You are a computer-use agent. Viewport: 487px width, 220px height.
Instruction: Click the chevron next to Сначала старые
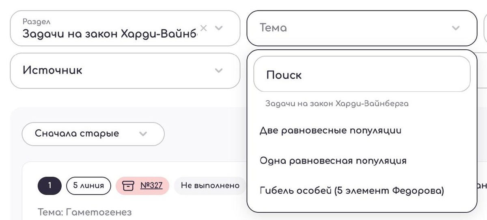(143, 134)
